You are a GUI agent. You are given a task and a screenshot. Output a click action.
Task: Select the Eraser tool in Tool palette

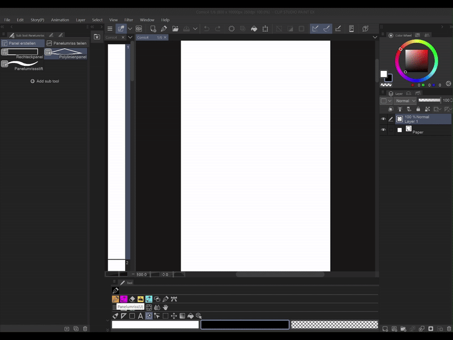click(132, 299)
